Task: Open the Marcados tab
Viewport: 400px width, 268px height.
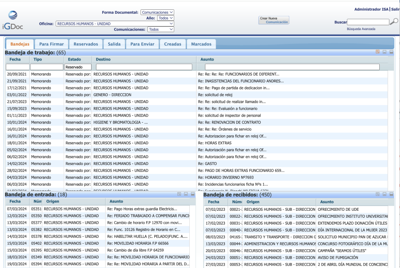Action: tap(201, 44)
